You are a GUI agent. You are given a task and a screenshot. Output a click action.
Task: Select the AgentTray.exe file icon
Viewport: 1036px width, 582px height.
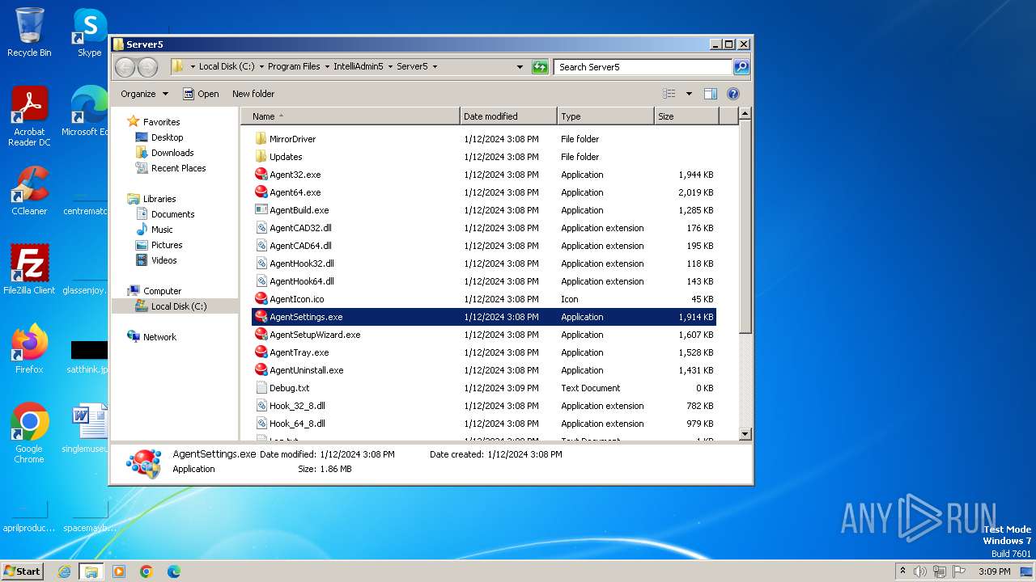tap(261, 352)
